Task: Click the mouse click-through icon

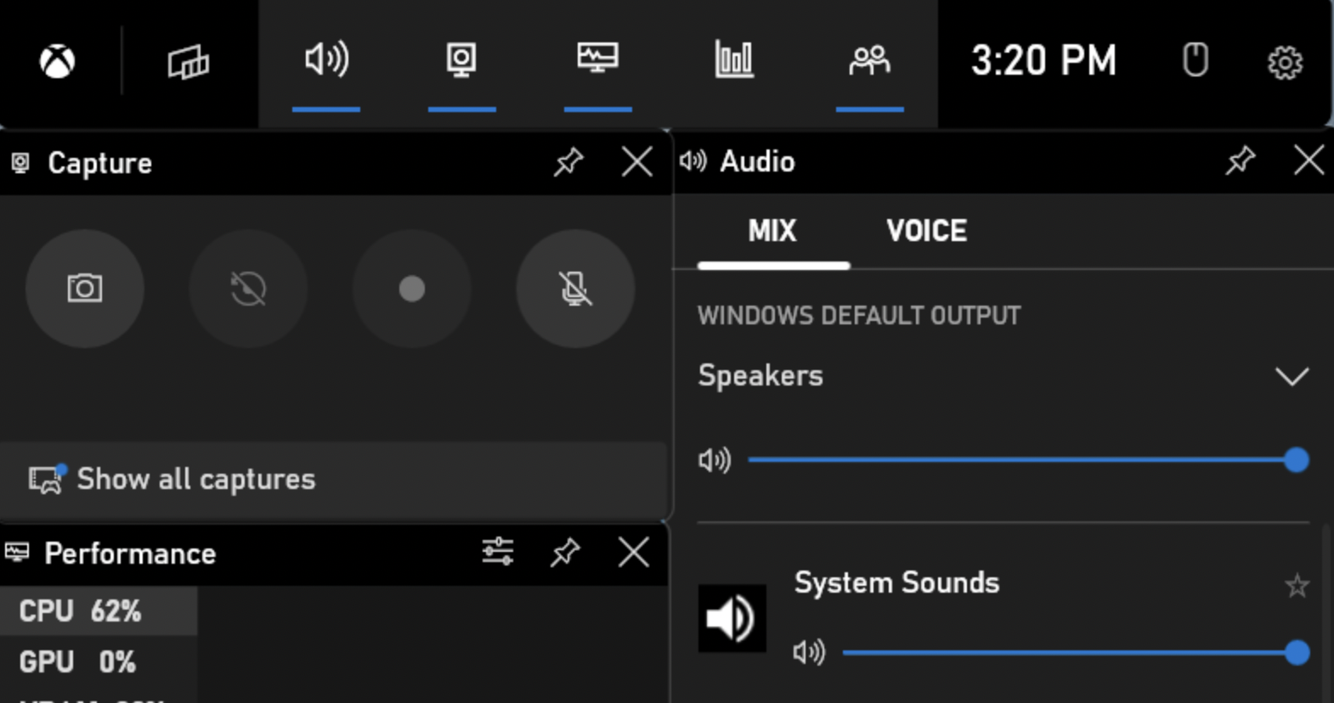Action: click(x=1195, y=61)
